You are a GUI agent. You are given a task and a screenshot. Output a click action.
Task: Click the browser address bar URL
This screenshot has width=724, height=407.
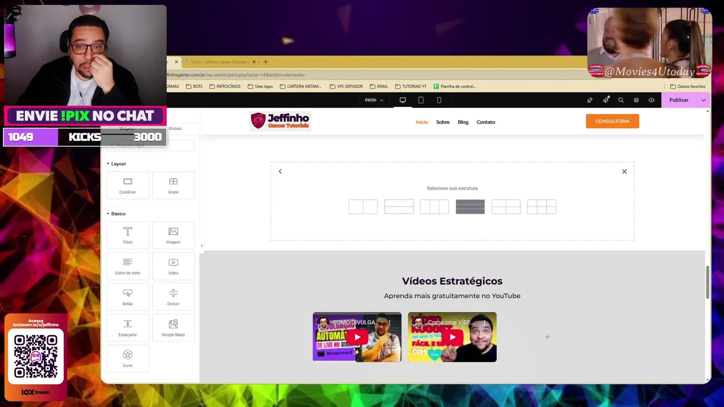point(235,75)
